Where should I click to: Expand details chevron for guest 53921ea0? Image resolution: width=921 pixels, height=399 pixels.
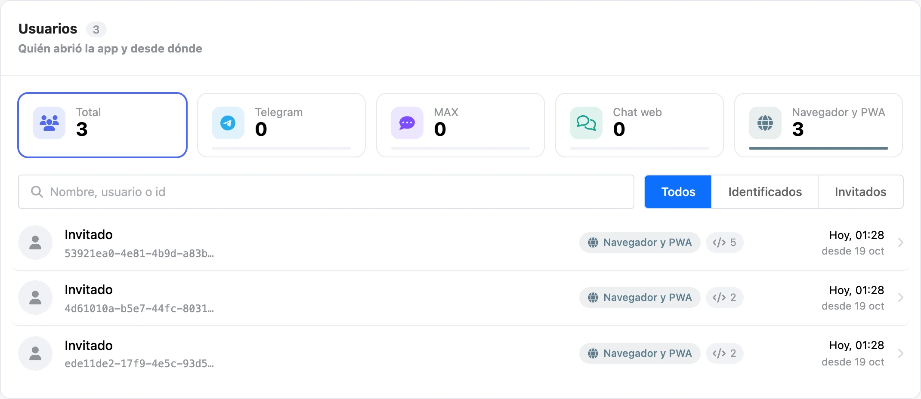pyautogui.click(x=900, y=242)
